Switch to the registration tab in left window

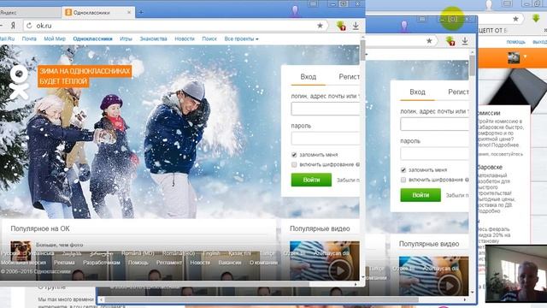(350, 77)
